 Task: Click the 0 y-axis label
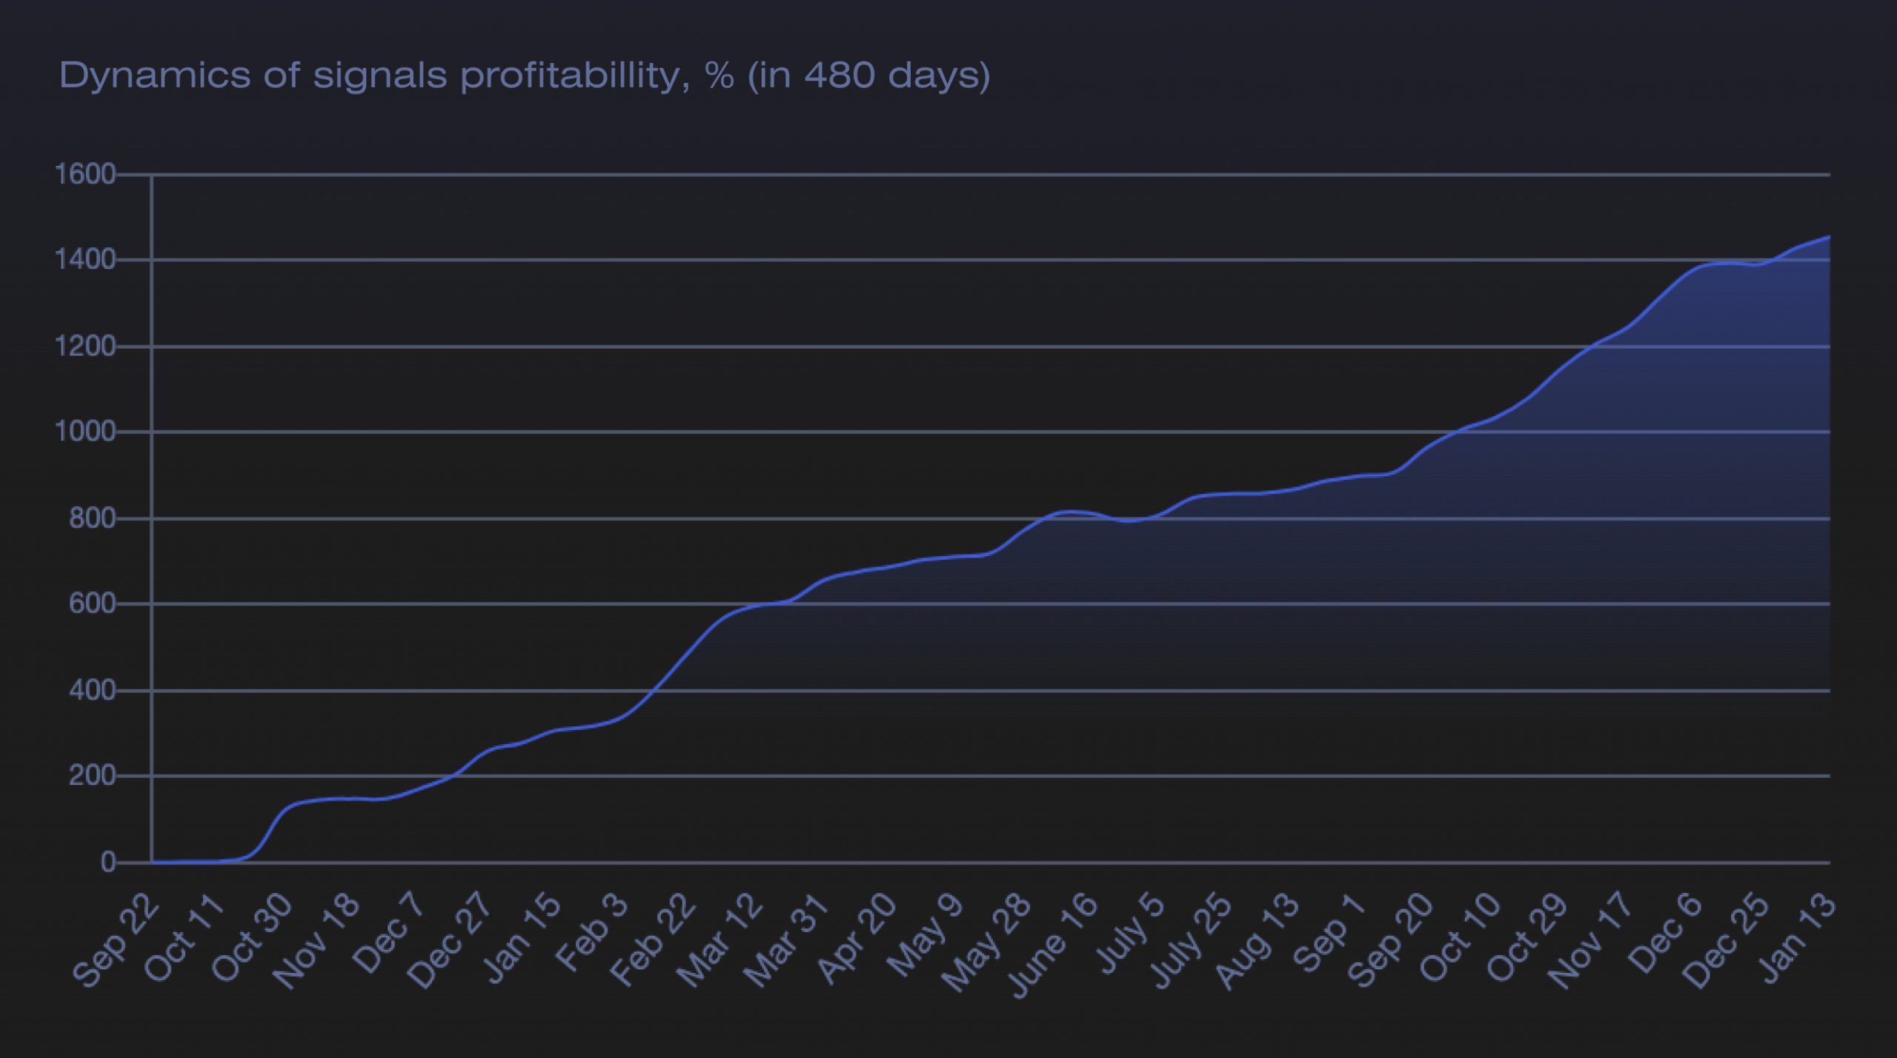[108, 863]
